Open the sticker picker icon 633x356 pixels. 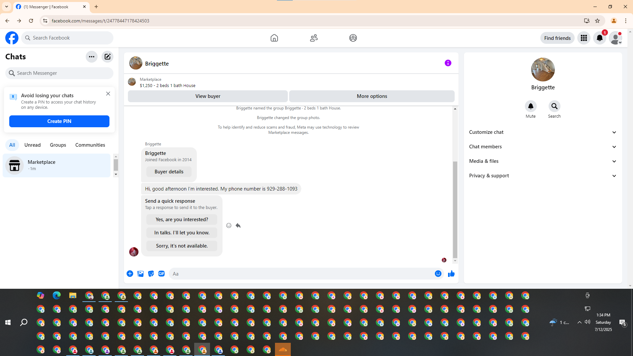click(x=151, y=274)
